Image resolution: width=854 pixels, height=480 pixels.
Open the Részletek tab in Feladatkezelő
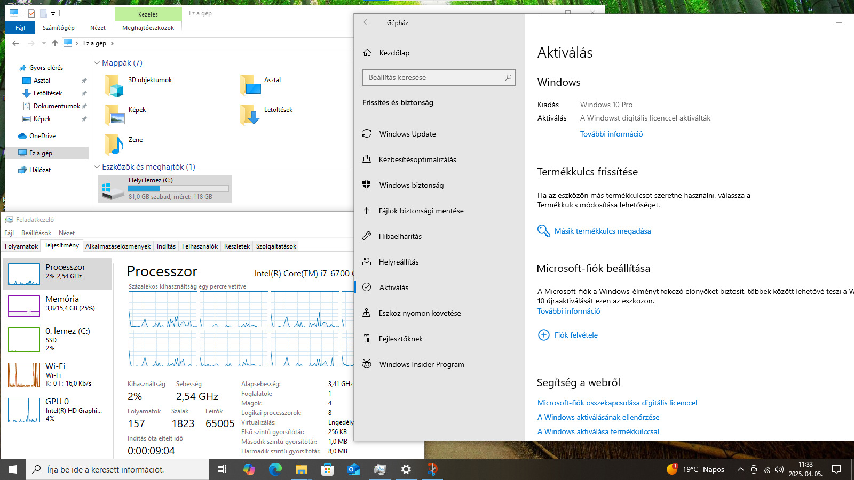[x=237, y=246]
